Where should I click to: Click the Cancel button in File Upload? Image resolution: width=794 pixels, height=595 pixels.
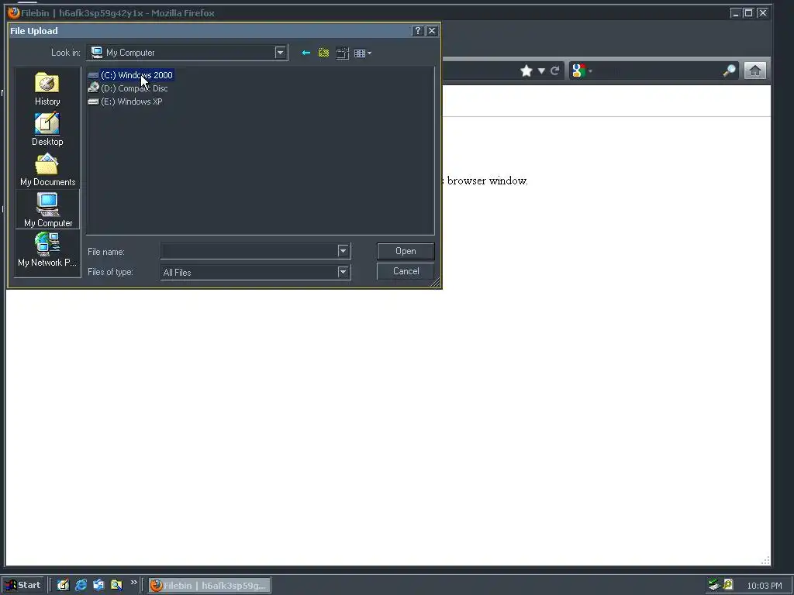(x=406, y=271)
